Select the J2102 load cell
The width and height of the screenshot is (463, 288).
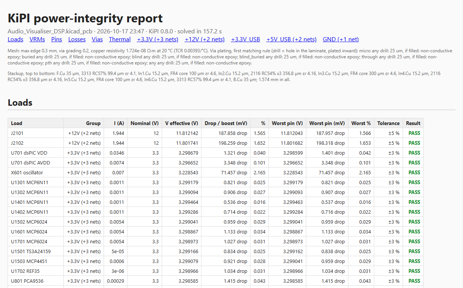coord(36,143)
